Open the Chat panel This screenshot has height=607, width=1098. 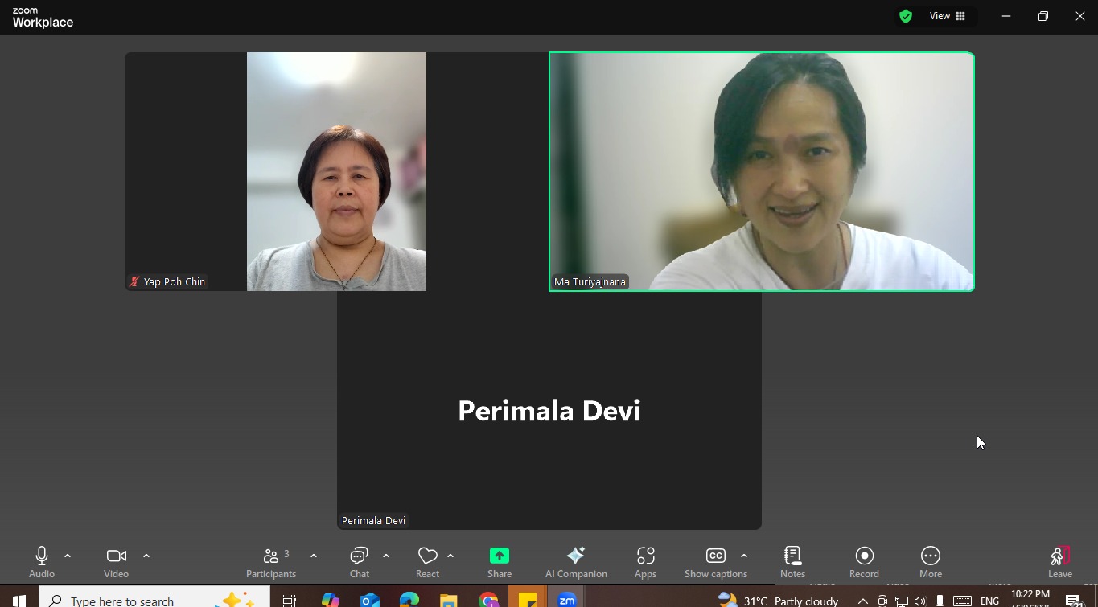click(x=359, y=561)
